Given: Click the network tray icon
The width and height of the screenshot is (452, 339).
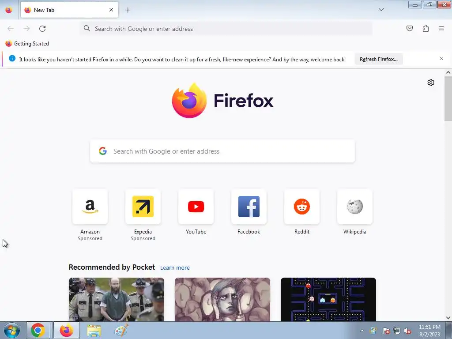Looking at the screenshot, I should point(397,331).
